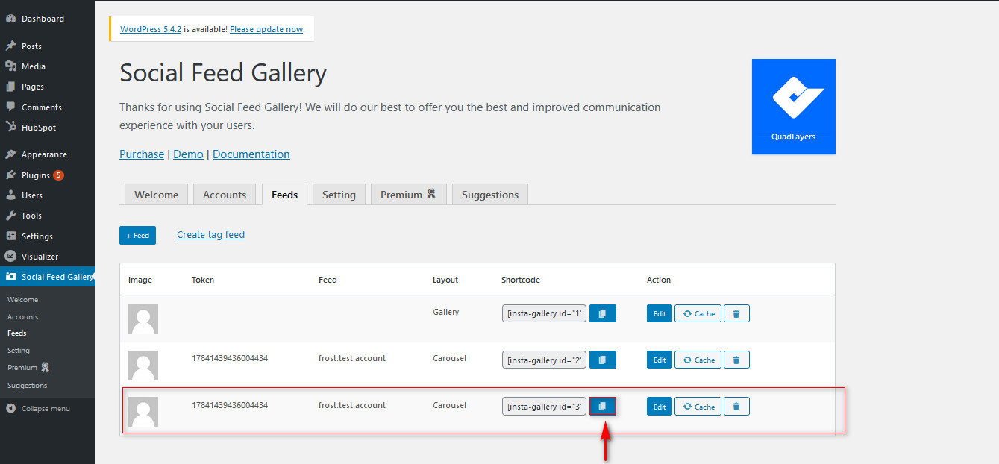Image resolution: width=999 pixels, height=464 pixels.
Task: Clear cache for feed id 3
Action: click(x=698, y=407)
